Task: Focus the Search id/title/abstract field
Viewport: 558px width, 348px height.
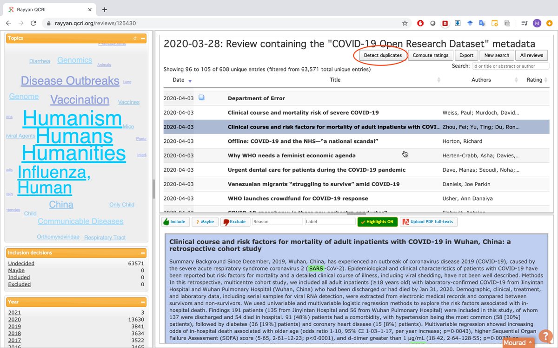Action: pos(510,66)
